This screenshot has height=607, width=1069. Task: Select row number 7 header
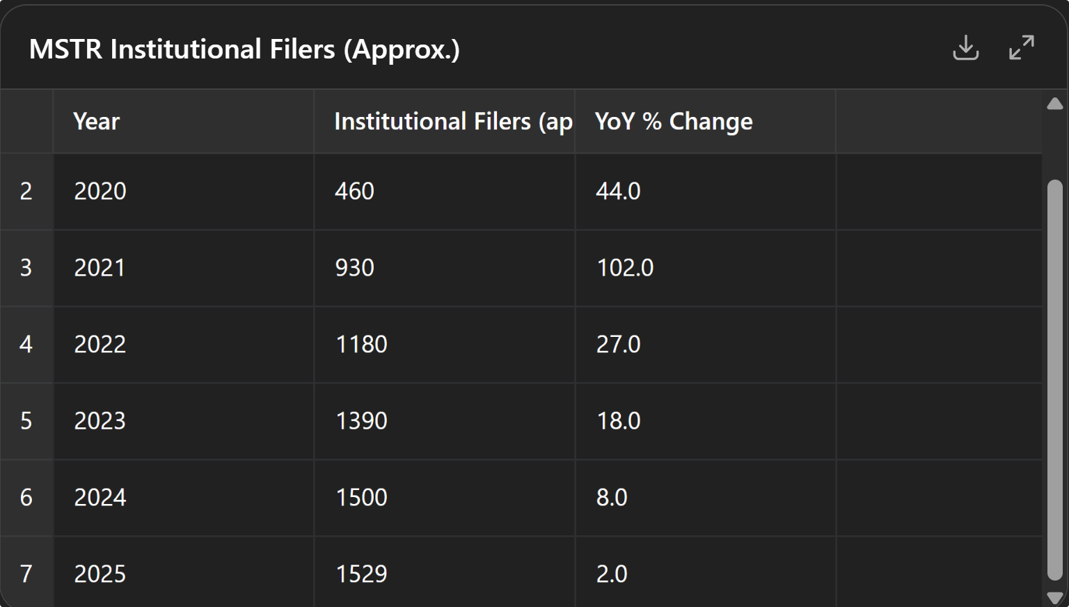point(26,574)
